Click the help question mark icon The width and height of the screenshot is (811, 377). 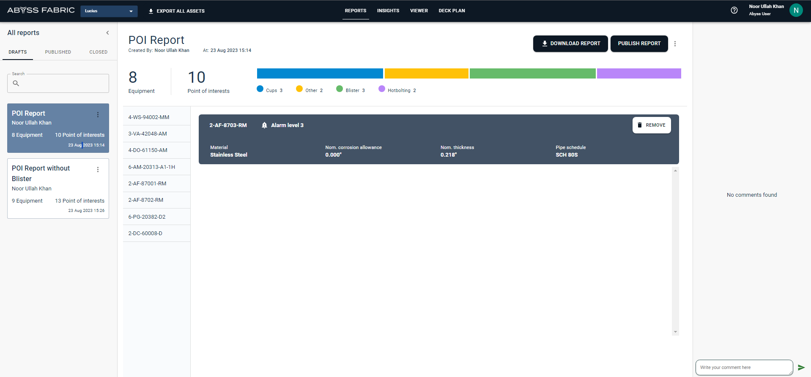coord(734,11)
